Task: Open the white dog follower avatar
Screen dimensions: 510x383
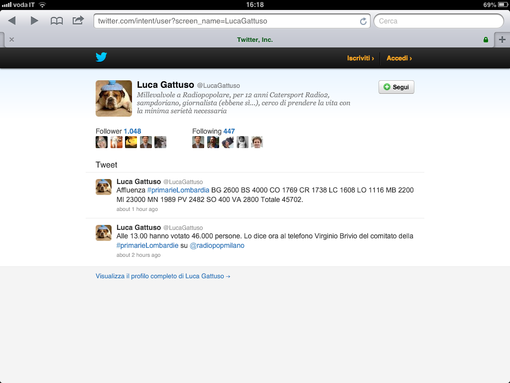Action: pyautogui.click(x=117, y=142)
